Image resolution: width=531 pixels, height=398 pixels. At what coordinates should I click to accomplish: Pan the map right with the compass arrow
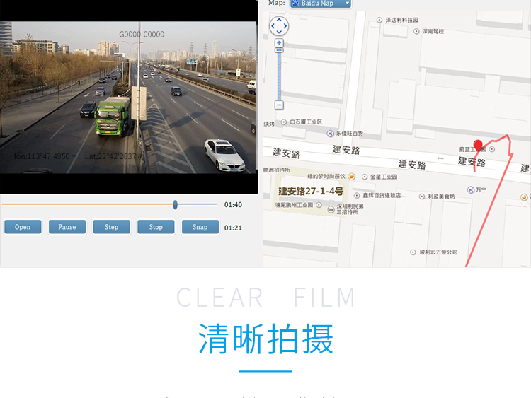(x=286, y=27)
